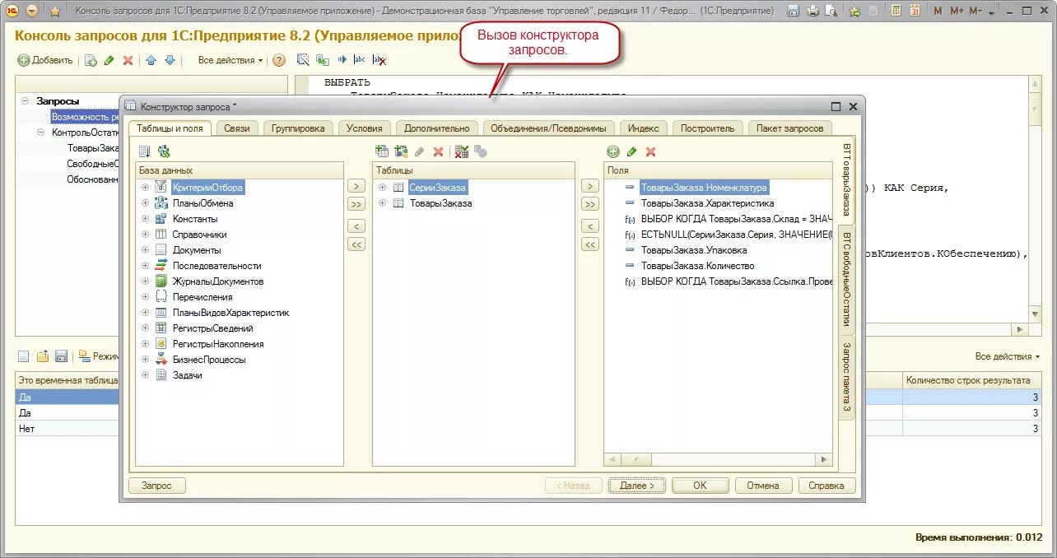This screenshot has width=1057, height=558.
Task: Click the query constructor icon in console toolbar
Action: click(x=303, y=60)
